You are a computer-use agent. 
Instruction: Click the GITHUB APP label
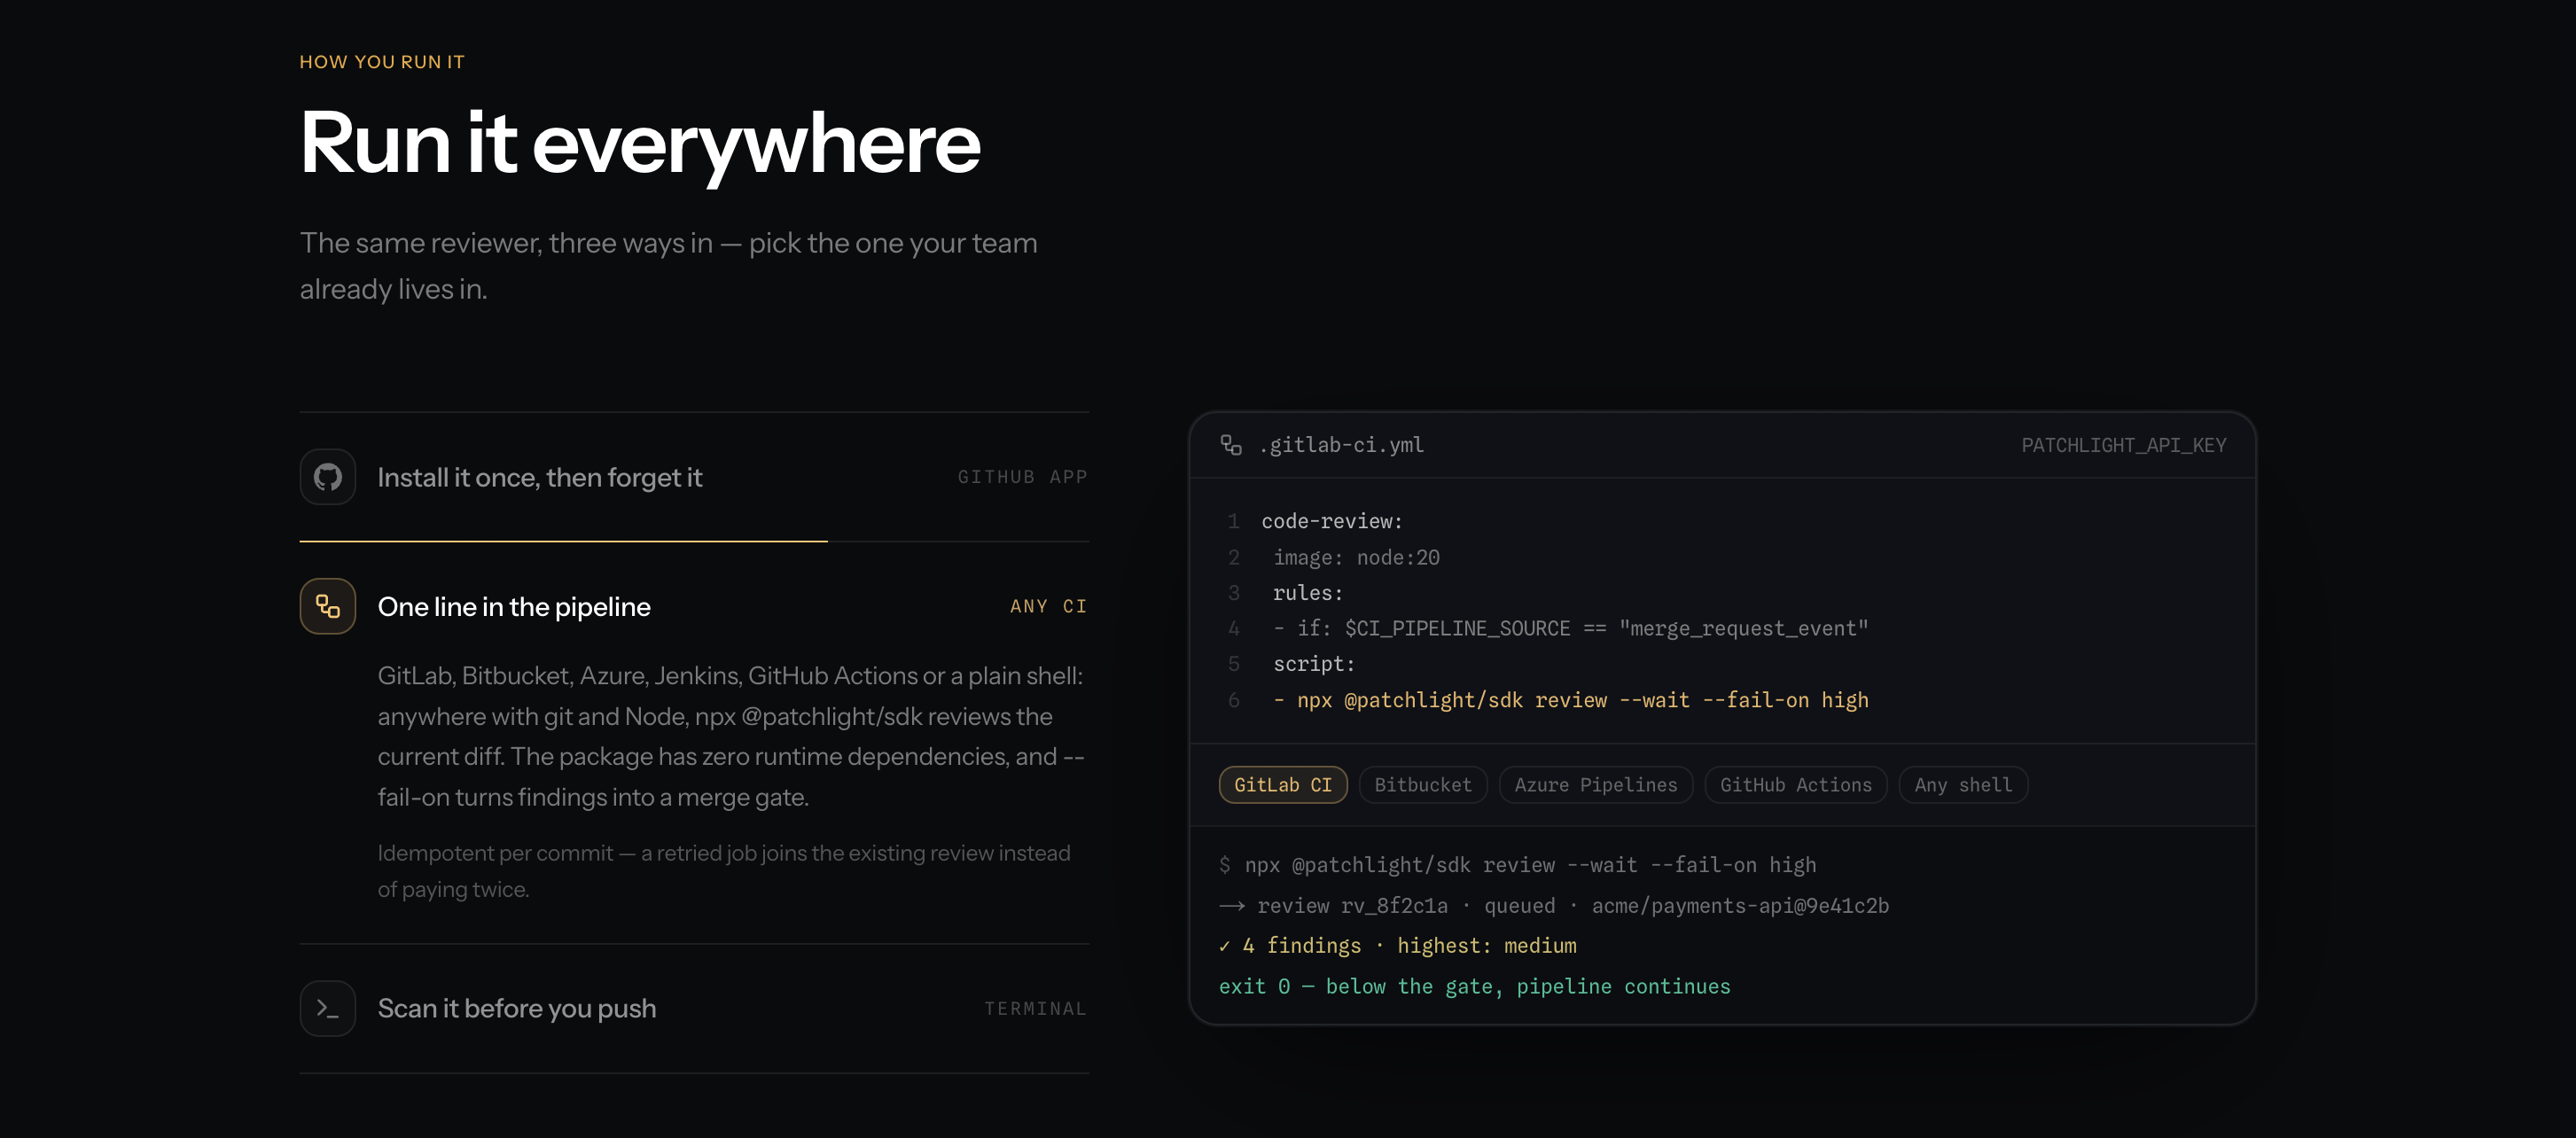click(1022, 477)
